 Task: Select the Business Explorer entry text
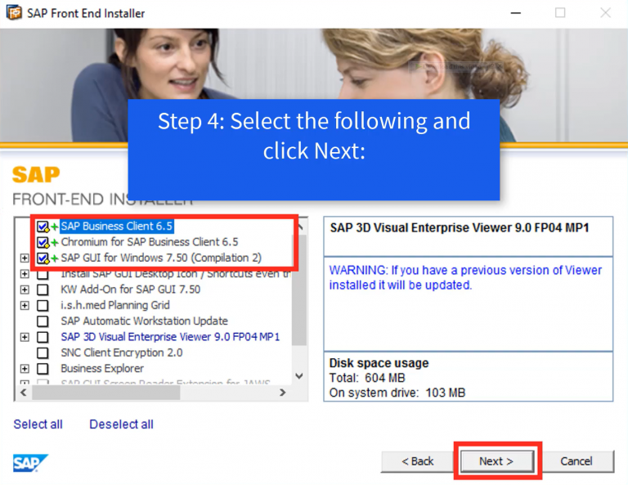pos(102,369)
